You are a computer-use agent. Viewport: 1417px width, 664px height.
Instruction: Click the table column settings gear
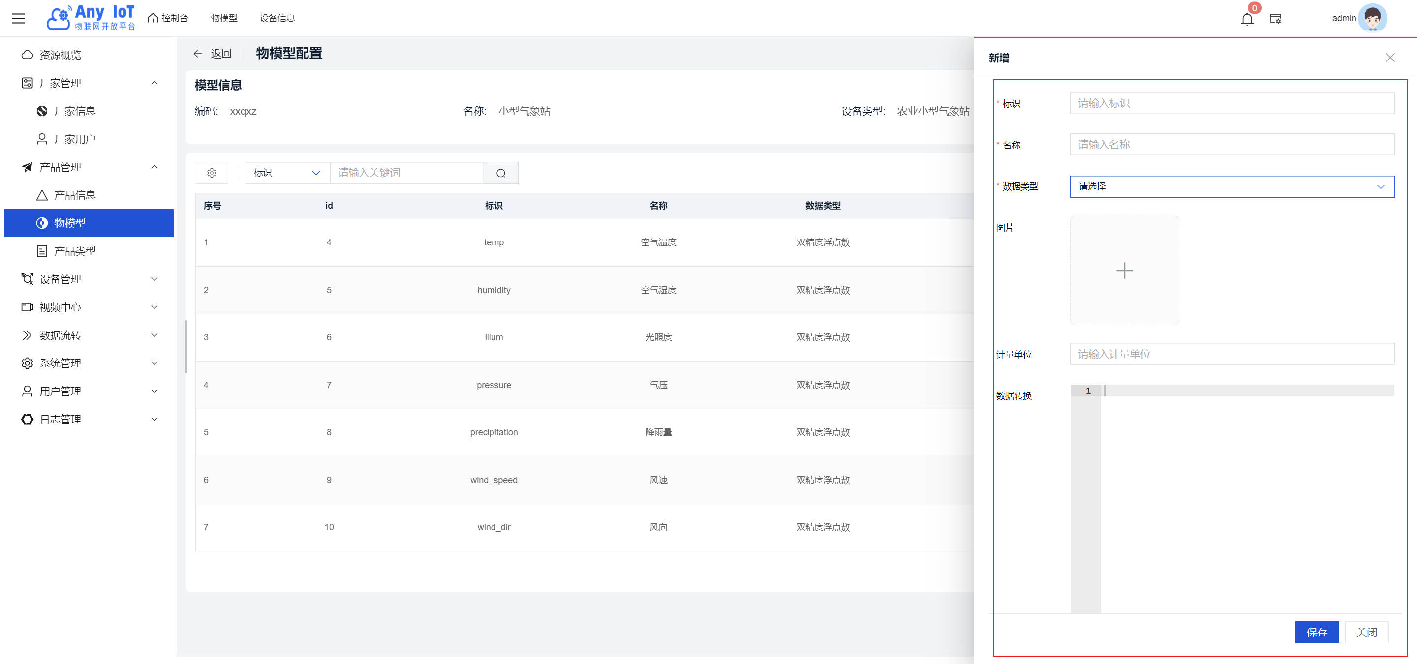pyautogui.click(x=212, y=173)
